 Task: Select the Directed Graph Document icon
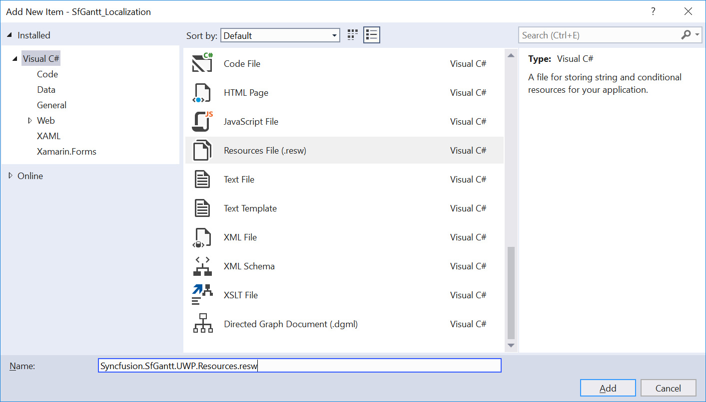202,324
